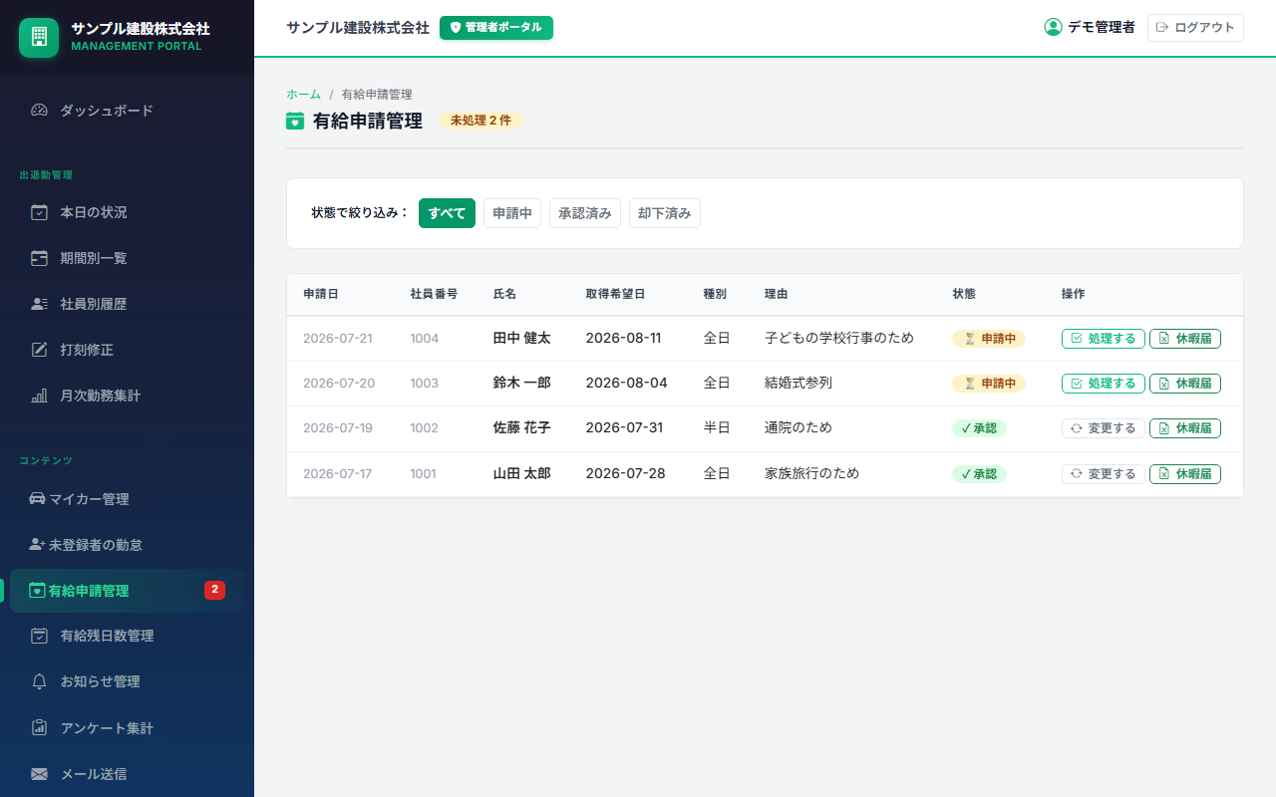Click the bell icon beside お知らせ管理

click(40, 681)
